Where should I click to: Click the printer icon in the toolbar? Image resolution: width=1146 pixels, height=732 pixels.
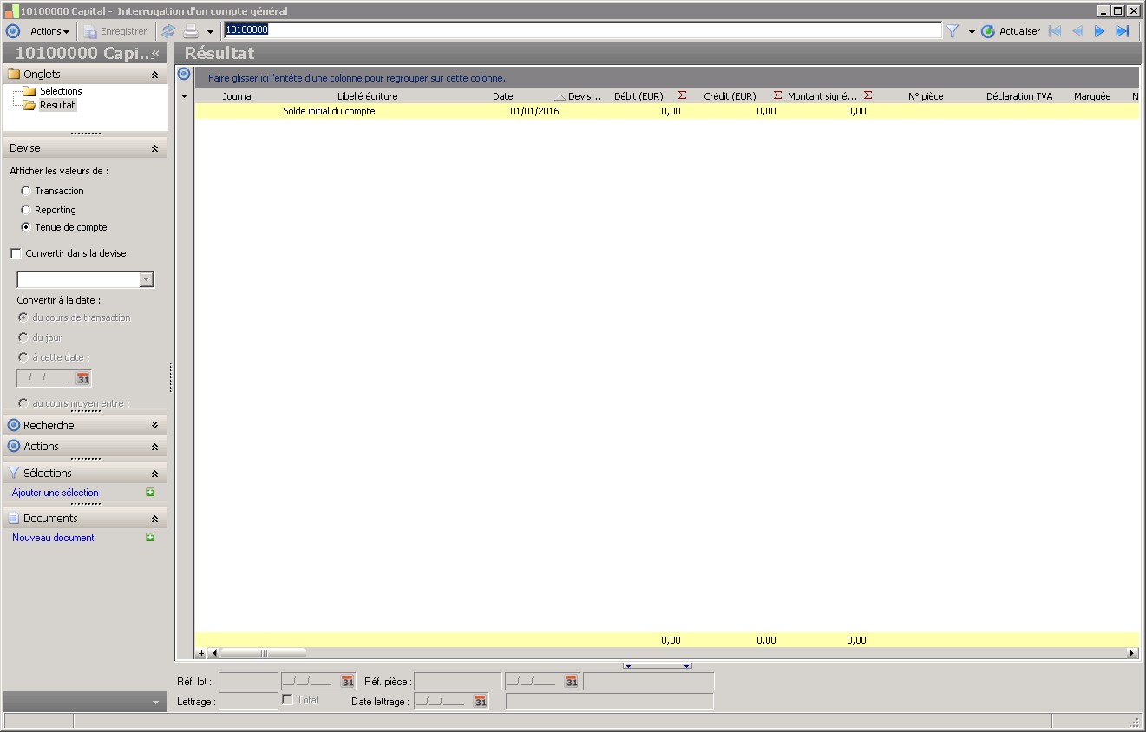pos(191,31)
